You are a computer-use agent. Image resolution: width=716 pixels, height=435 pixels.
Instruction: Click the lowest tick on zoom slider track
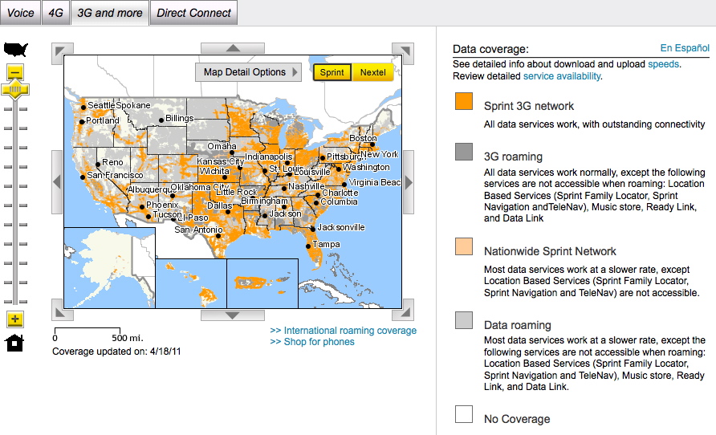[x=15, y=302]
